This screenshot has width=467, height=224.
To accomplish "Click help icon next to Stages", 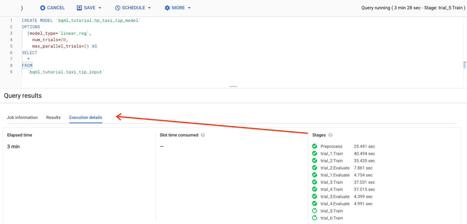I will (330, 135).
